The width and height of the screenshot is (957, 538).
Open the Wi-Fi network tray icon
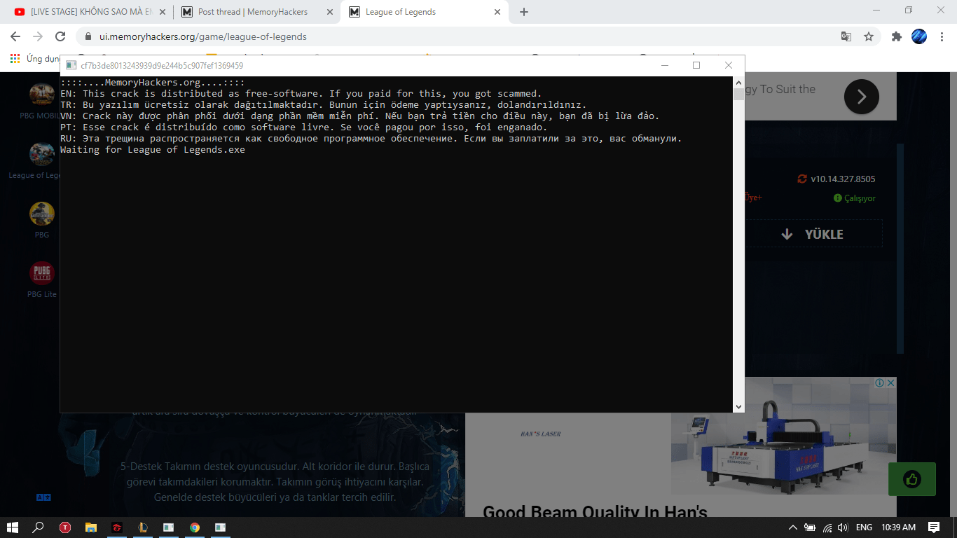[827, 527]
